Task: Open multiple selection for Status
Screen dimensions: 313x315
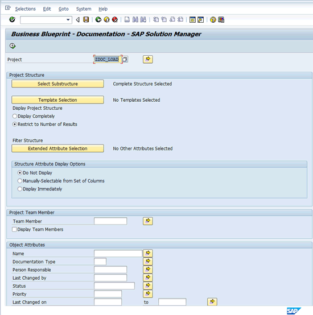Action: coord(148,285)
